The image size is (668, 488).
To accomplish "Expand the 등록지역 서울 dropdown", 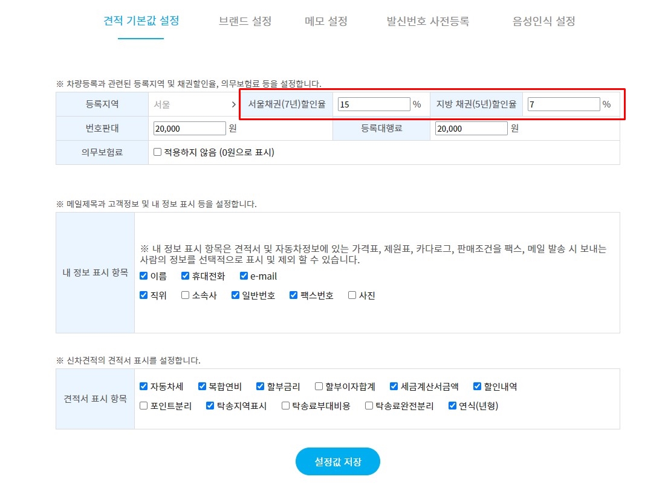I will [195, 104].
